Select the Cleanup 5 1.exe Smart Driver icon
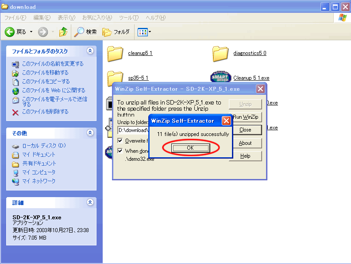 point(221,78)
